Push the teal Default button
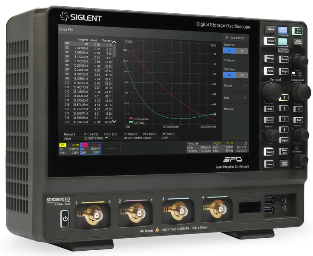This screenshot has height=256, width=313. [x=283, y=42]
